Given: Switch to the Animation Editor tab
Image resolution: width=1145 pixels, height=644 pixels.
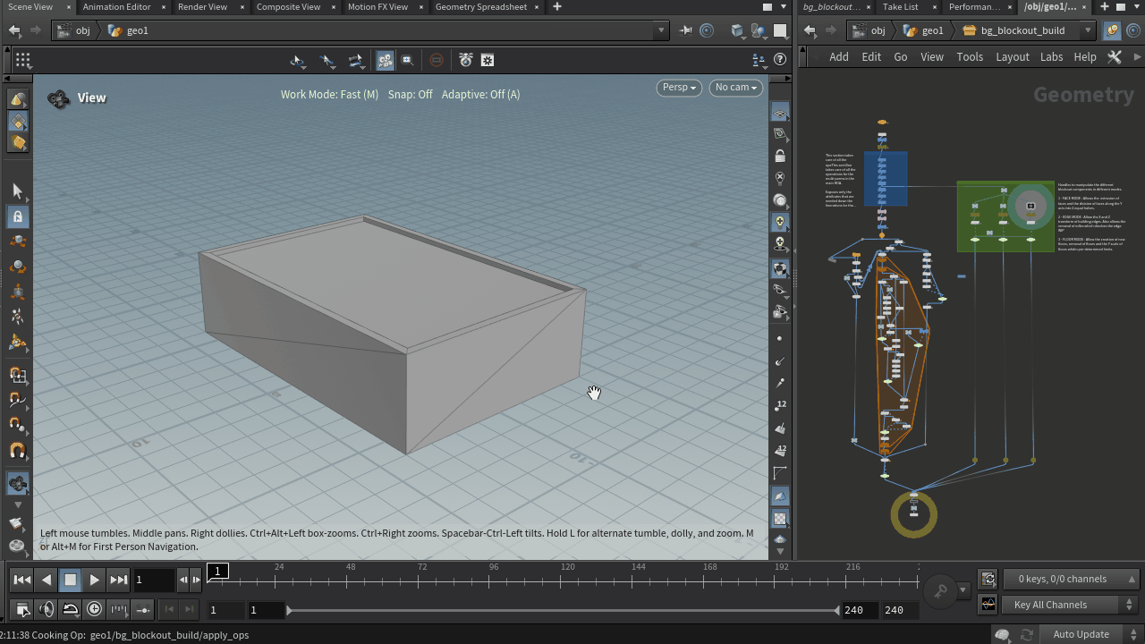Looking at the screenshot, I should pos(116,7).
